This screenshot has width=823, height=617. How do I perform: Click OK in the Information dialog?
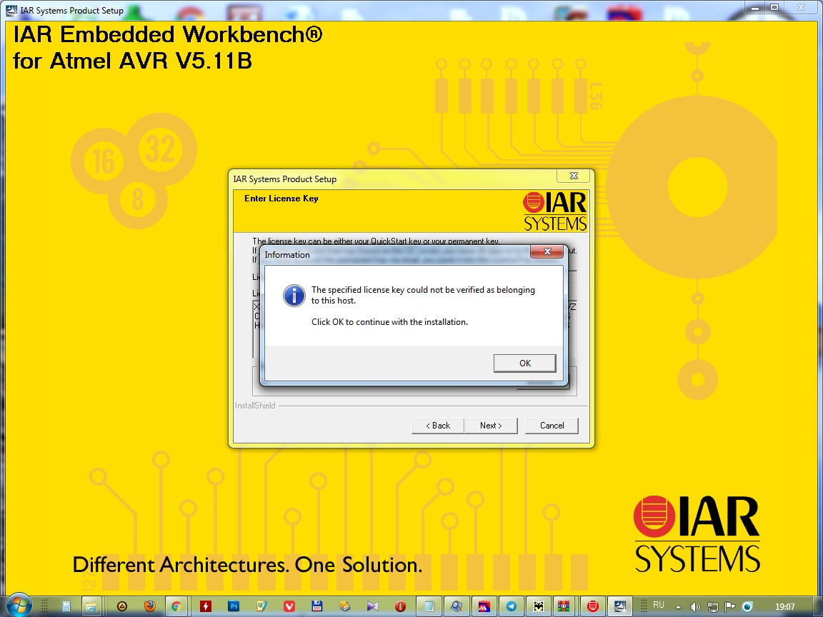(524, 363)
